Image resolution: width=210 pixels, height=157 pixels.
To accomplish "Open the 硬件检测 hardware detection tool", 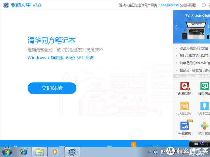I will pos(204,89).
